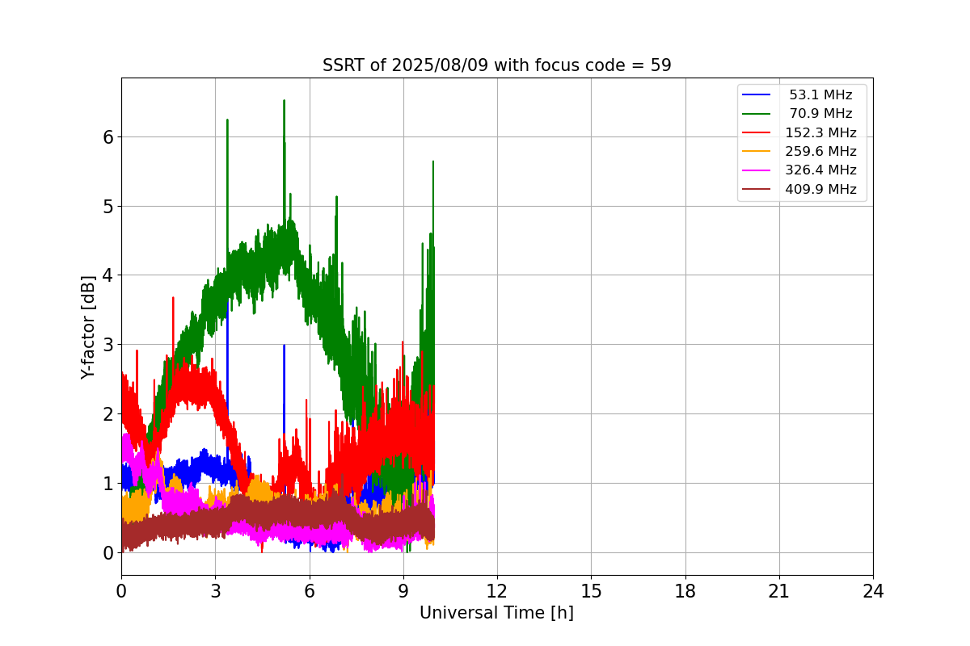Select the '152.3 MHz' legend label
Viewport: 970px width, 646px height.
pos(820,132)
